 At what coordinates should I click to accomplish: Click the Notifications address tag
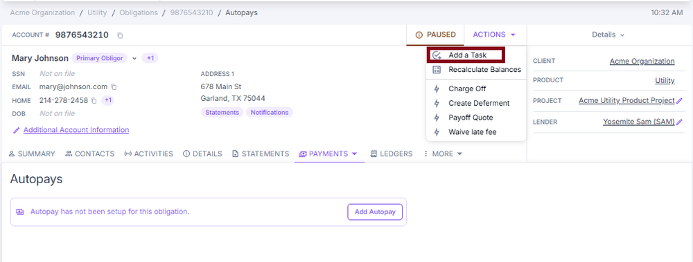(269, 113)
